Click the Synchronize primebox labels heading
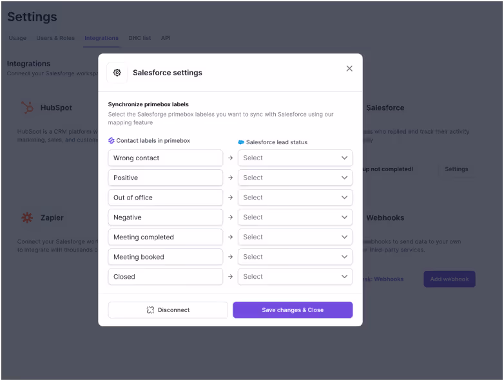The height and width of the screenshot is (381, 504). click(148, 104)
